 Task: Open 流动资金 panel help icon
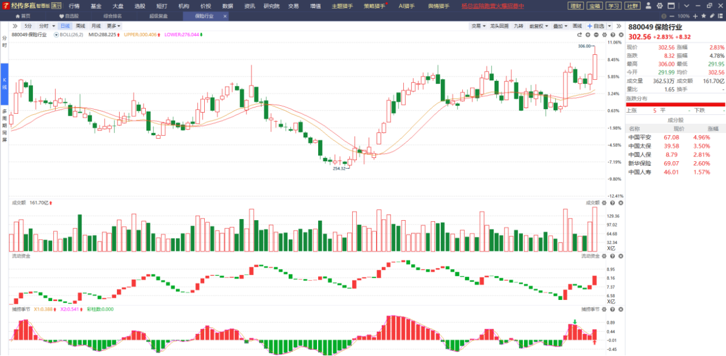(612, 256)
